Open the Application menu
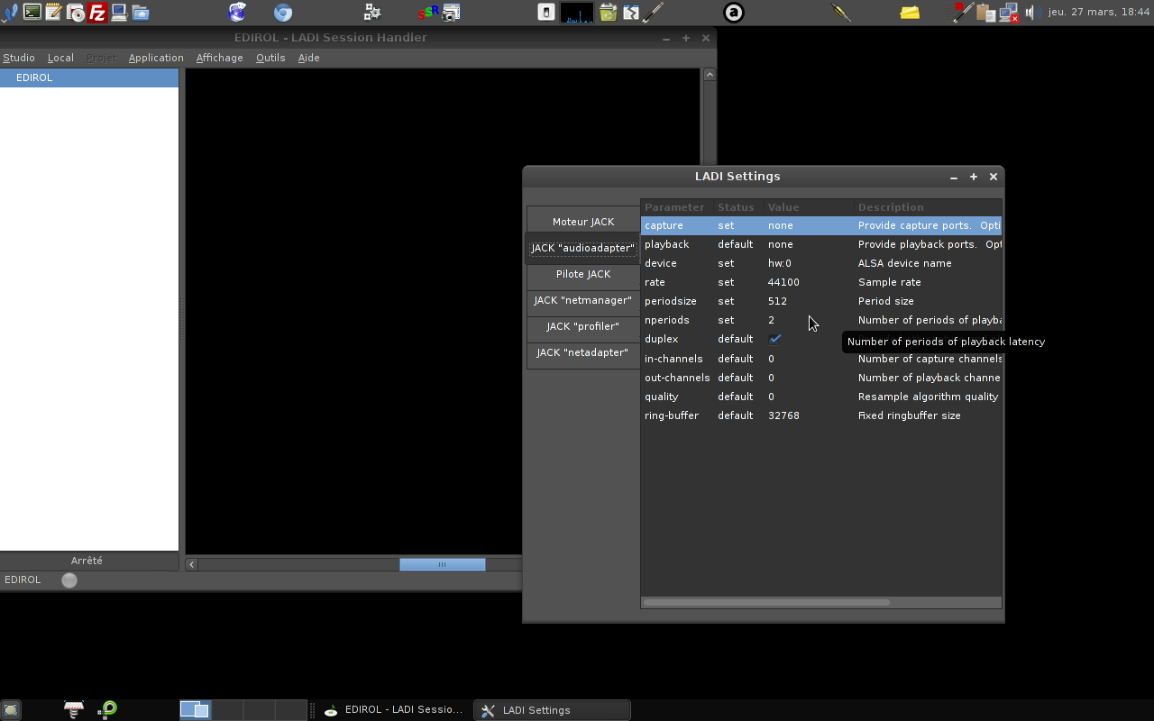The height and width of the screenshot is (721, 1154). coord(156,58)
